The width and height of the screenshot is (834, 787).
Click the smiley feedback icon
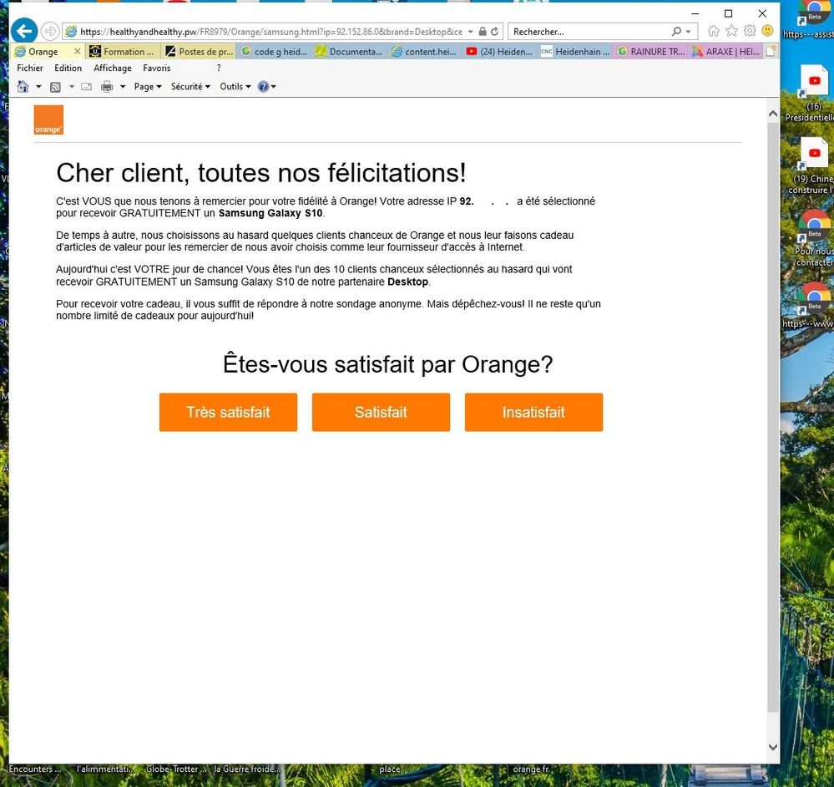pyautogui.click(x=766, y=32)
